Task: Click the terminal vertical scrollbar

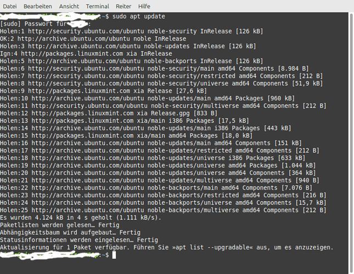Action: pos(351,143)
